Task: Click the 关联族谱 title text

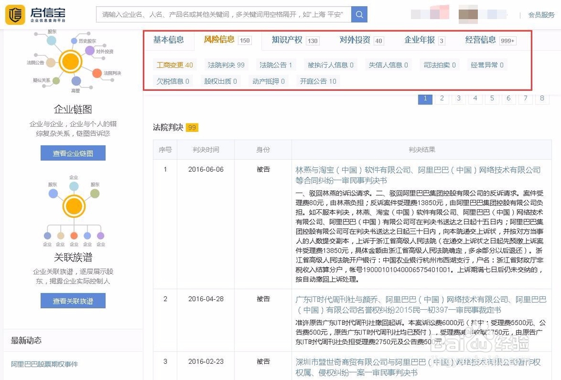Action: pyautogui.click(x=73, y=257)
